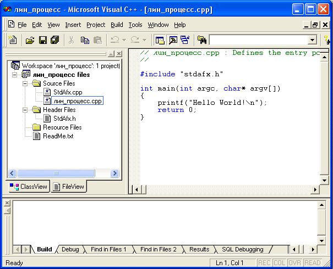Open the Redo history dropdown arrow
Screen dimensions: 333x269
pyautogui.click(x=144, y=40)
